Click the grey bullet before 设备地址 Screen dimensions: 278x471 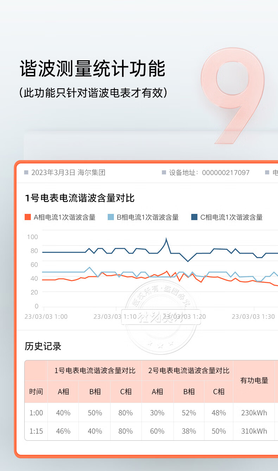pyautogui.click(x=164, y=173)
